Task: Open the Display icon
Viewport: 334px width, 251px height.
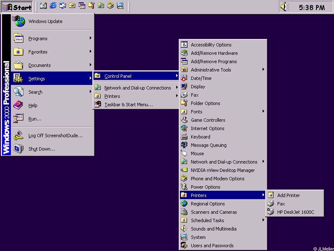Action: pos(184,87)
